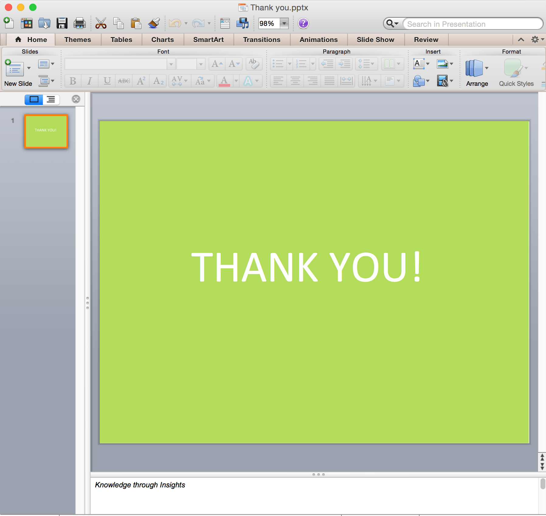Toggle italic formatting
The height and width of the screenshot is (516, 546).
(89, 81)
